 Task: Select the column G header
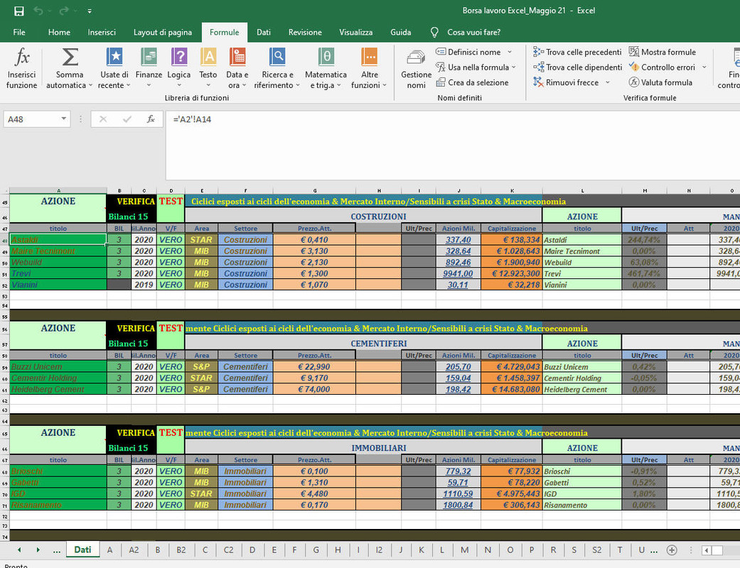pos(314,191)
